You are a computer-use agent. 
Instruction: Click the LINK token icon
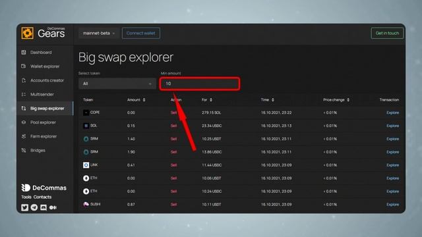86,165
